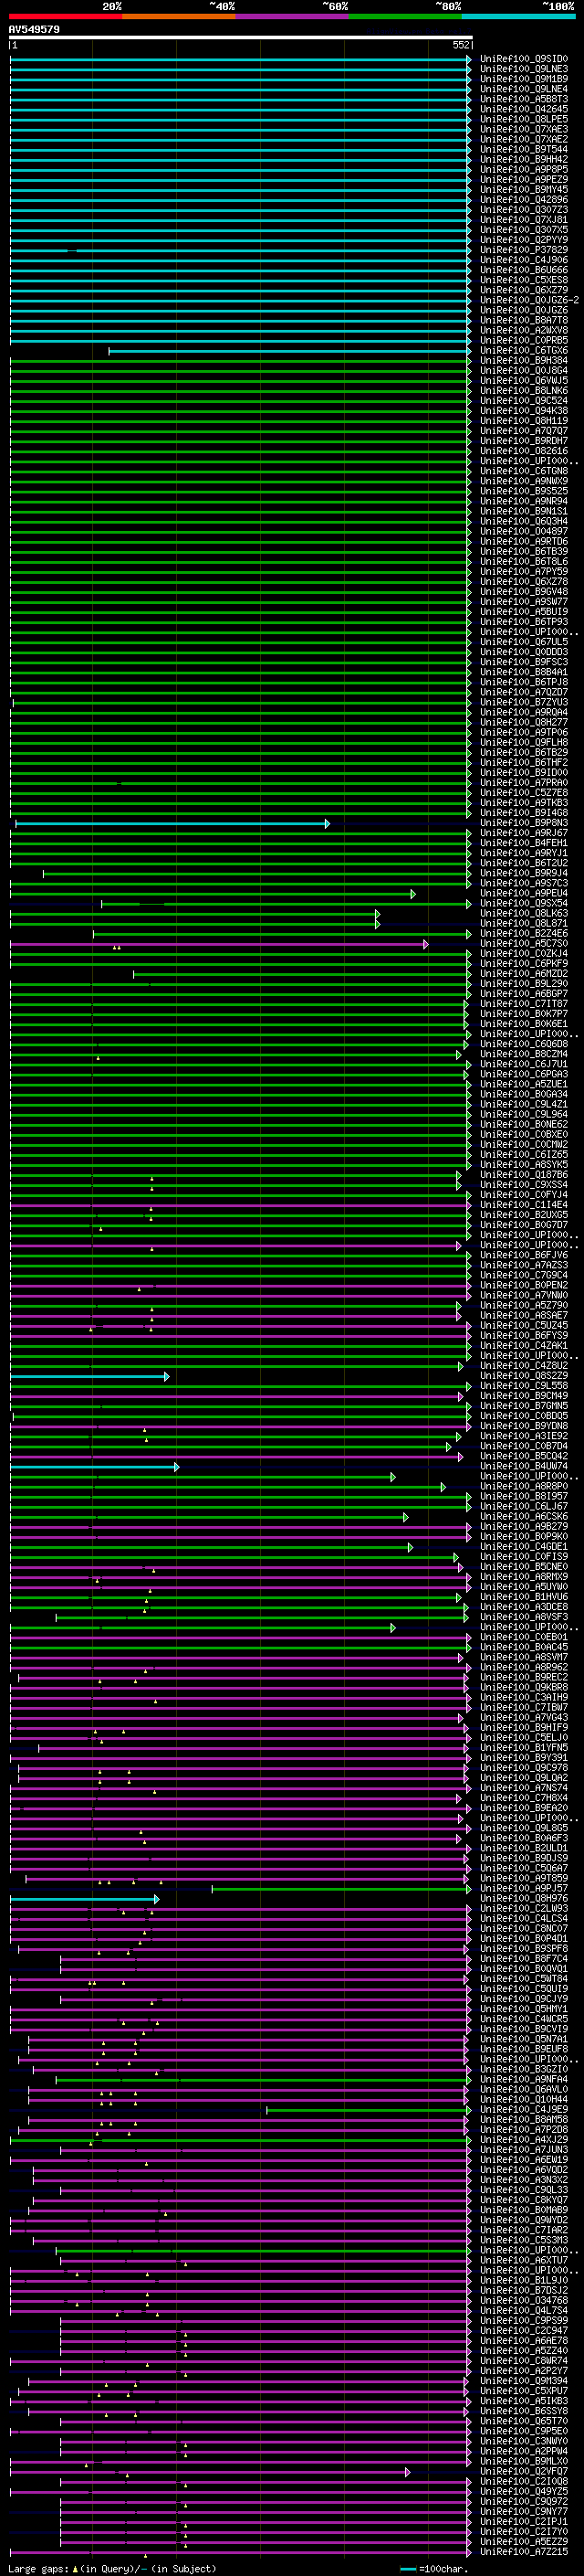Select UniRef100_O82616 hit name
This screenshot has width=584, height=2576.
coord(524,451)
